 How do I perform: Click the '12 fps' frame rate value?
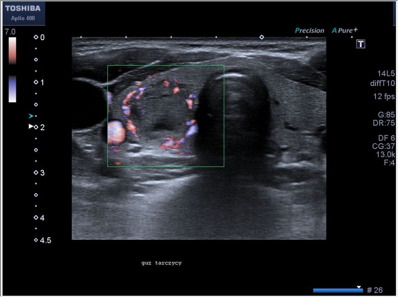(384, 96)
